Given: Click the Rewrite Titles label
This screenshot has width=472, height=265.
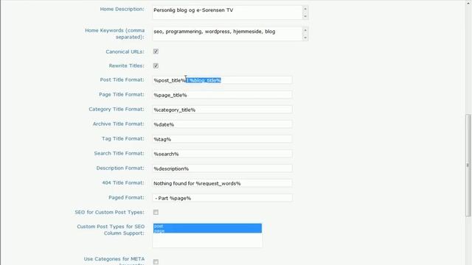Looking at the screenshot, I should [x=127, y=66].
